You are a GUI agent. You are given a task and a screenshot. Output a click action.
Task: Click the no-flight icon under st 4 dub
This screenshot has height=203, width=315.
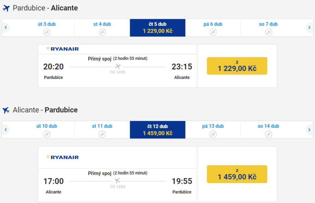click(x=102, y=32)
